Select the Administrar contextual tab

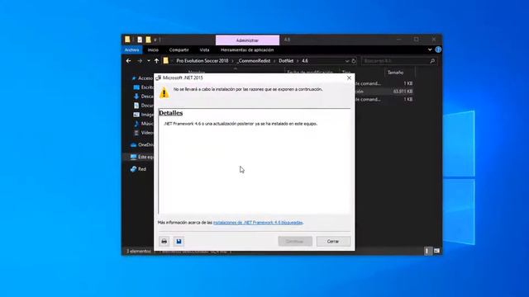coord(247,40)
